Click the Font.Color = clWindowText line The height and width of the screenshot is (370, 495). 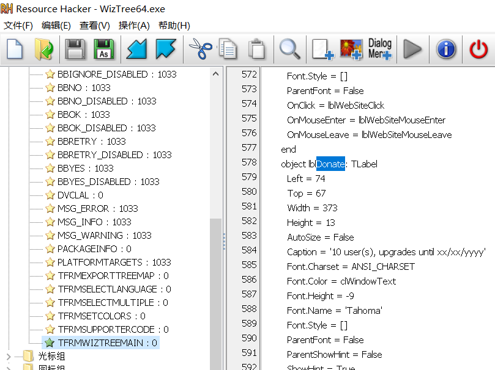point(341,281)
